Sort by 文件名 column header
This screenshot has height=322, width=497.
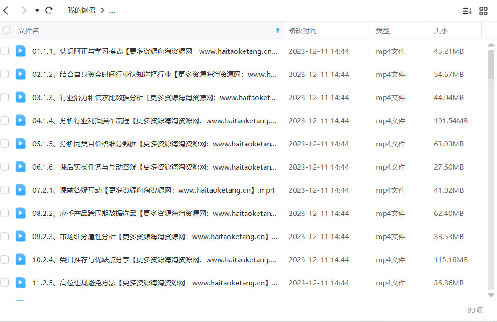click(x=28, y=31)
